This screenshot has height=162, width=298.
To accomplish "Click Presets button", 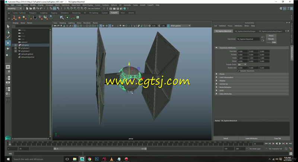I will point(271,39).
